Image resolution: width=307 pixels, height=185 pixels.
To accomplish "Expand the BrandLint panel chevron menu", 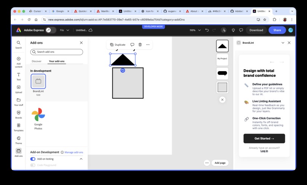I will 283,43.
